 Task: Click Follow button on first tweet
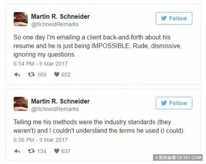(x=174, y=18)
